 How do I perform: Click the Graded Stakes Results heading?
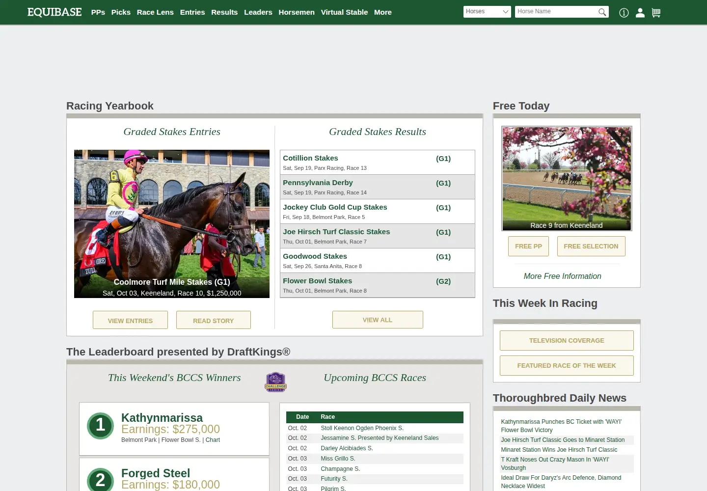(x=378, y=132)
